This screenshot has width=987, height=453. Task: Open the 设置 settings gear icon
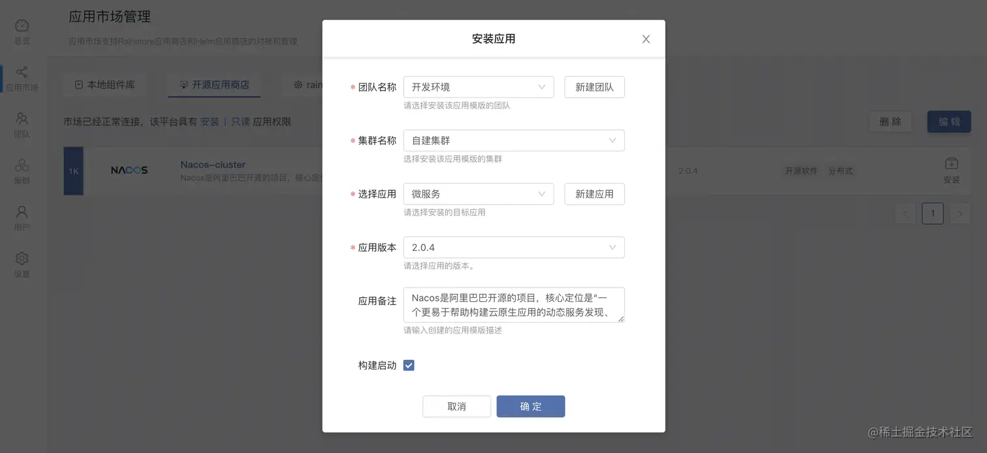[22, 258]
